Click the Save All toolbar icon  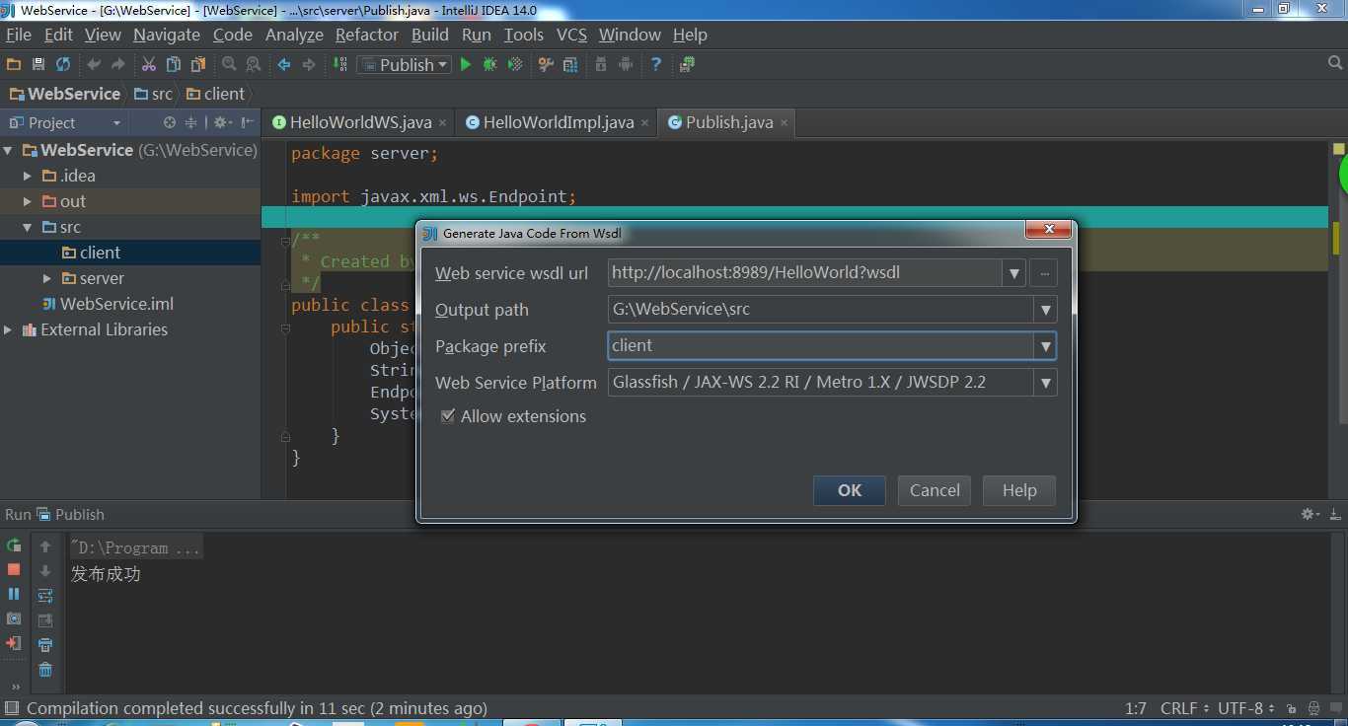(38, 64)
